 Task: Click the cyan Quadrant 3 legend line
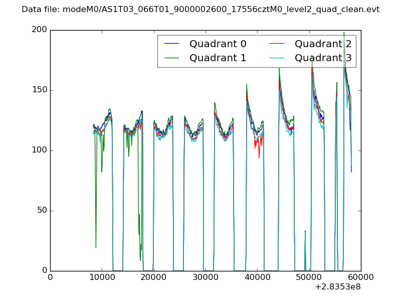pyautogui.click(x=277, y=58)
